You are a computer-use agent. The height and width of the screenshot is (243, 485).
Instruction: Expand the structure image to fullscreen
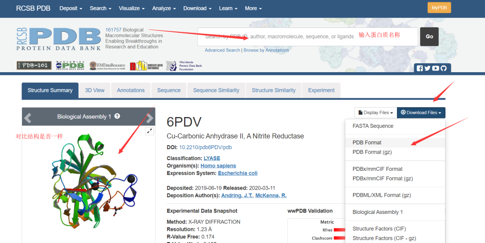150,131
